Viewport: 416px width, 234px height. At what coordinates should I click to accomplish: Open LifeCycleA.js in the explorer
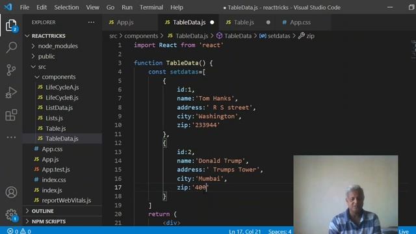(62, 87)
